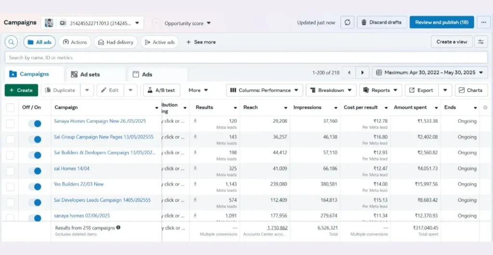Check the select-all campaigns checkbox
The height and width of the screenshot is (255, 493).
point(10,108)
